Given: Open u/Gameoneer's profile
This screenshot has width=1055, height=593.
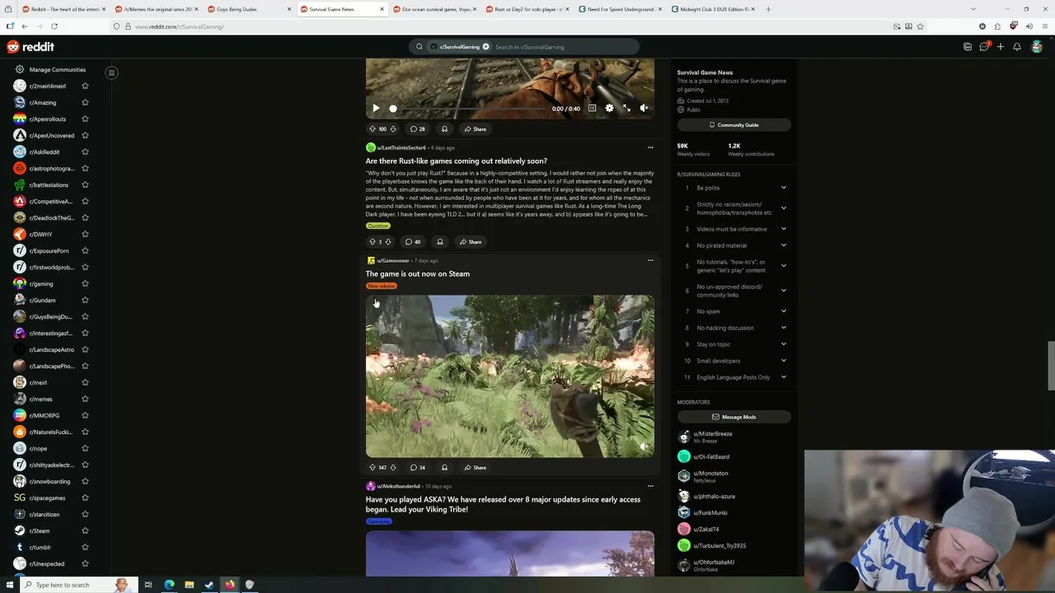Looking at the screenshot, I should 392,260.
